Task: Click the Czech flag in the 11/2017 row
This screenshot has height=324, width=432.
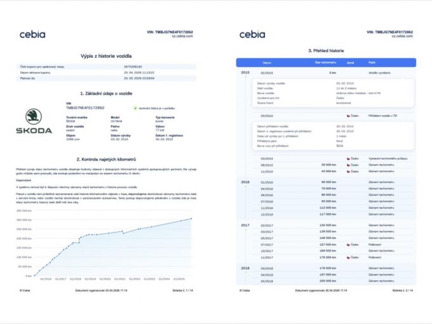Action: click(x=348, y=257)
